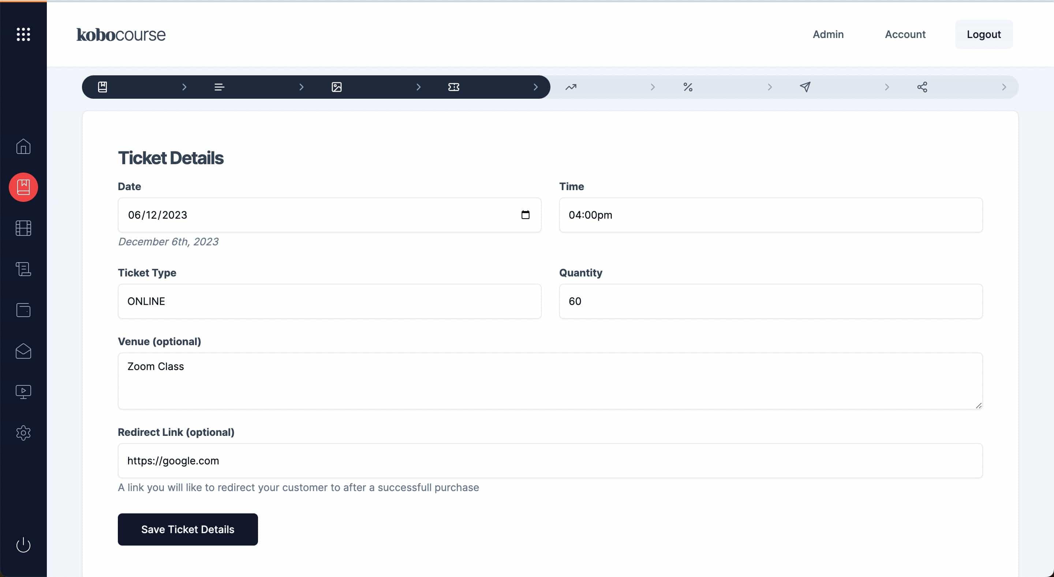The width and height of the screenshot is (1054, 577).
Task: Select the email/inbox sidebar icon
Action: pyautogui.click(x=23, y=350)
